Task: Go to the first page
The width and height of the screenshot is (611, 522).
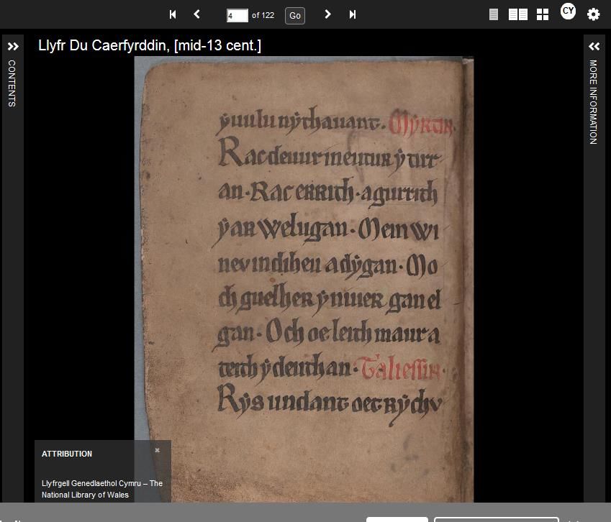Action: pos(173,14)
